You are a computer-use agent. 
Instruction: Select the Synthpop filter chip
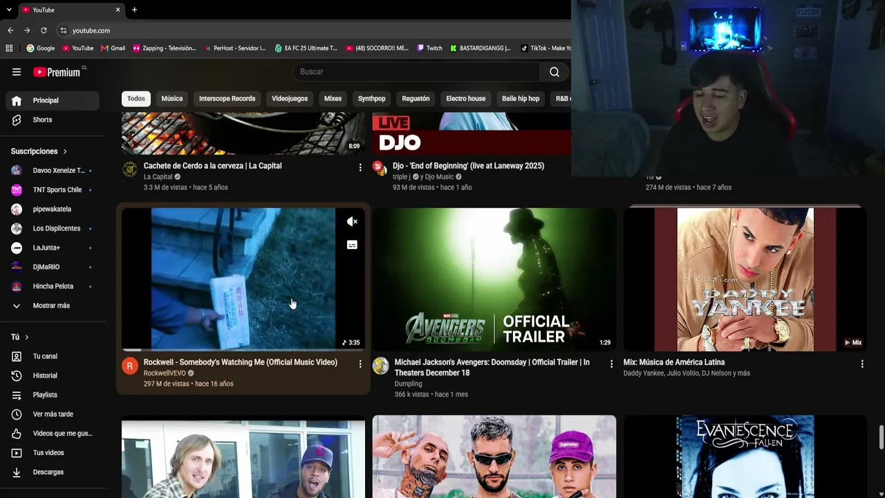[372, 98]
